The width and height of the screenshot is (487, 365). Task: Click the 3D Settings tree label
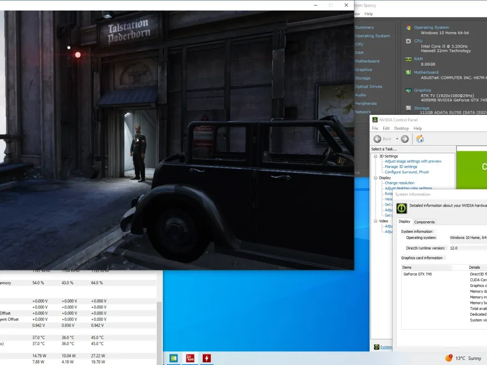[x=388, y=156]
